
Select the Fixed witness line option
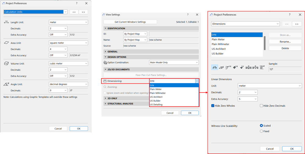point(261,131)
